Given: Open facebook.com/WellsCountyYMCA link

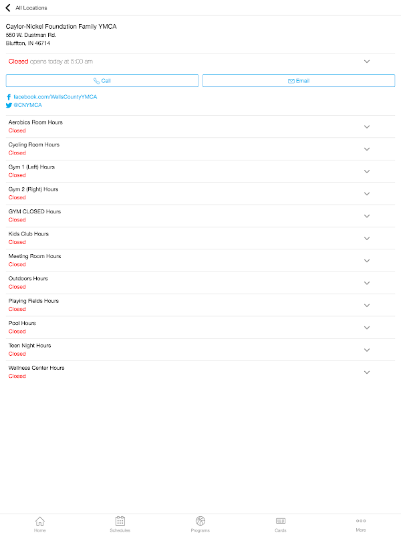Looking at the screenshot, I should 55,97.
